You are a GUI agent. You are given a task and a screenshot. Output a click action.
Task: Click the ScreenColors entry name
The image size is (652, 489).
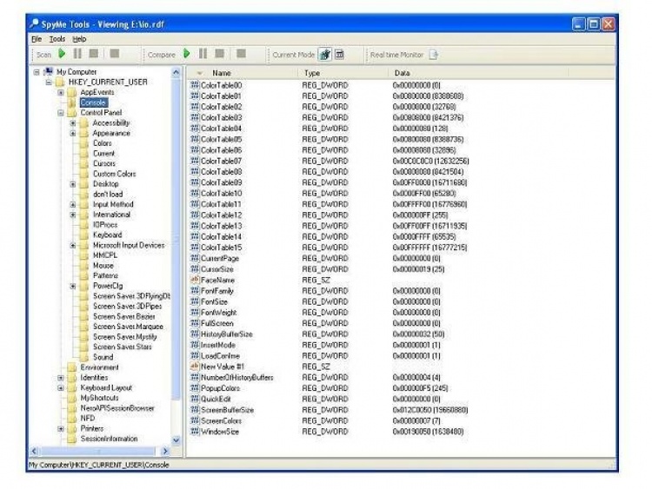(221, 420)
